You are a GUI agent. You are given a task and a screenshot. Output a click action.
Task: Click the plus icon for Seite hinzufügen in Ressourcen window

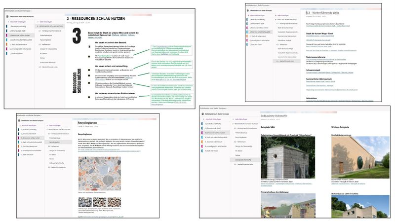point(37,23)
